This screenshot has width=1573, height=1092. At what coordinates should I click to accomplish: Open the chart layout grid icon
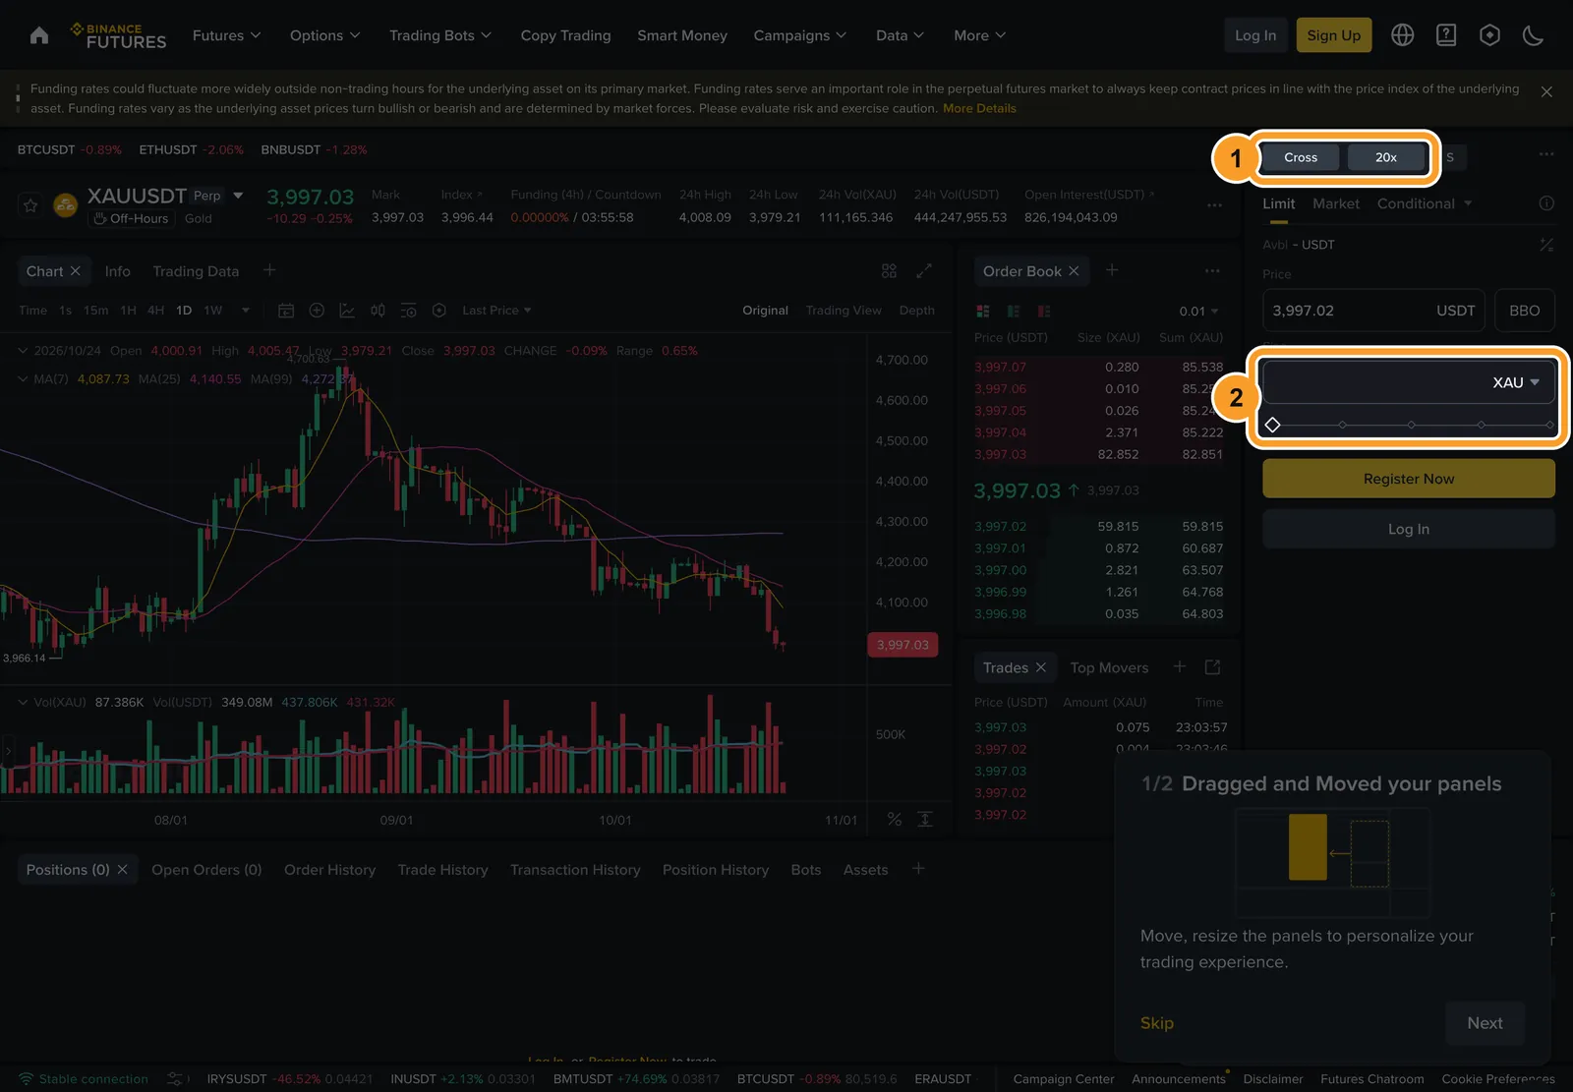click(x=889, y=270)
